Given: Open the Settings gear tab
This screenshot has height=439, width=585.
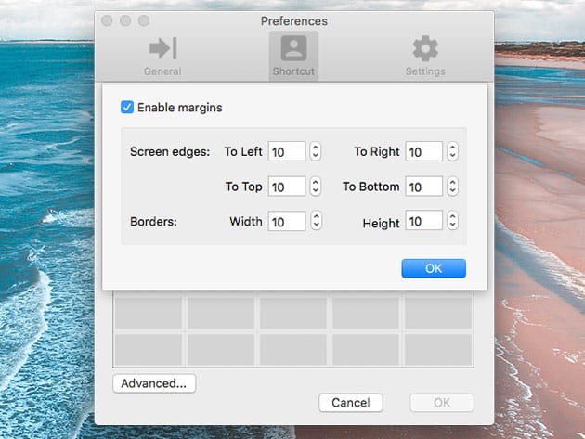Looking at the screenshot, I should (425, 48).
